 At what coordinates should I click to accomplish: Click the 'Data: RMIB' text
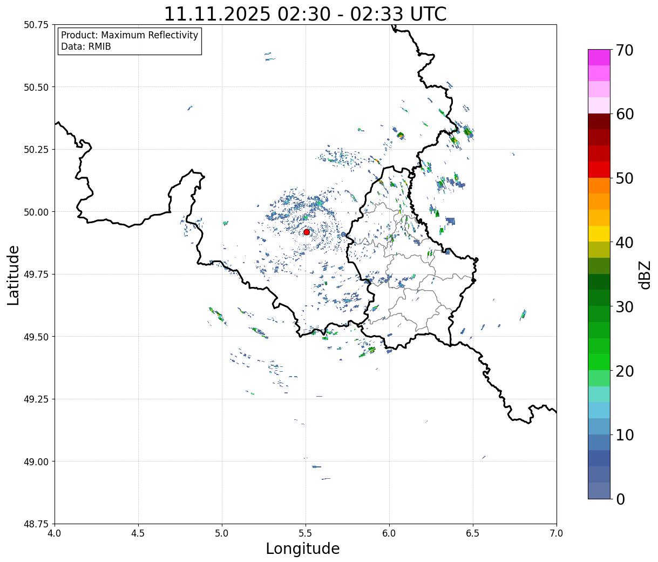point(86,46)
